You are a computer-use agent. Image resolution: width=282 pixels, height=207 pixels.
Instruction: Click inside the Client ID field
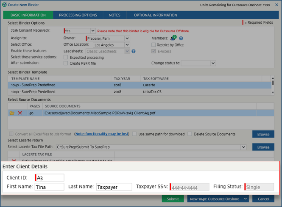coord(50,178)
